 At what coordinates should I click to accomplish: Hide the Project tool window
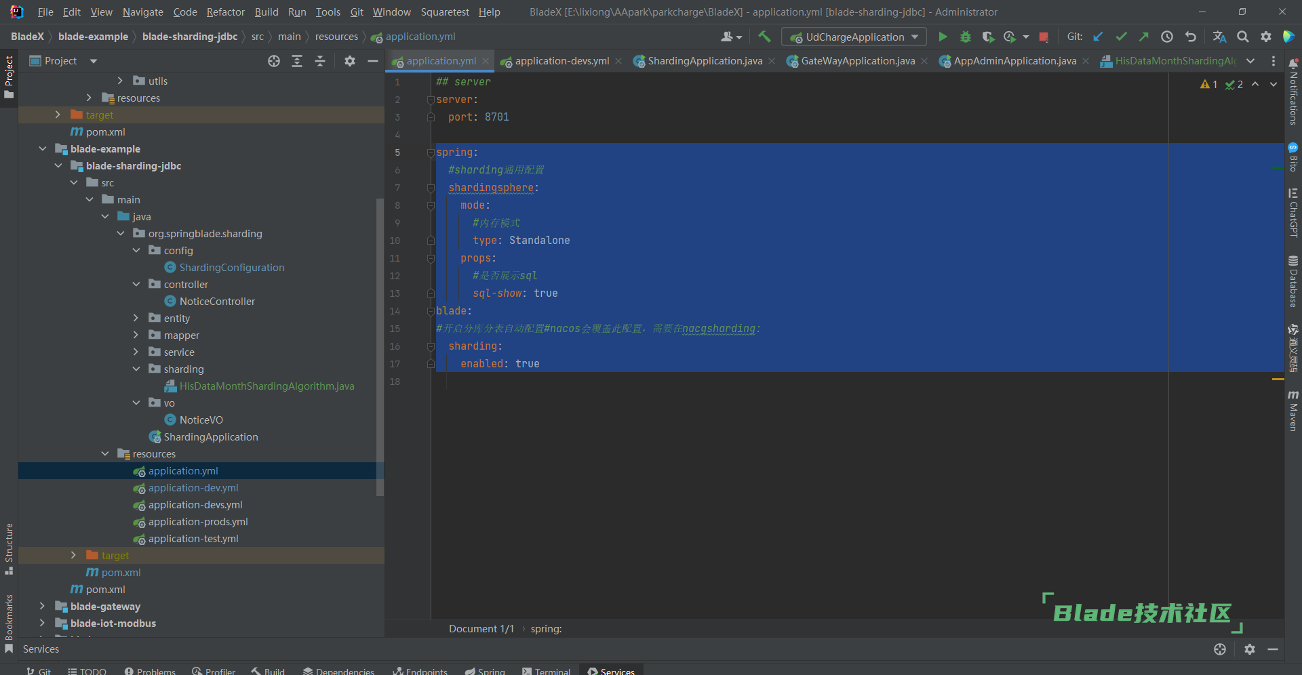point(372,61)
